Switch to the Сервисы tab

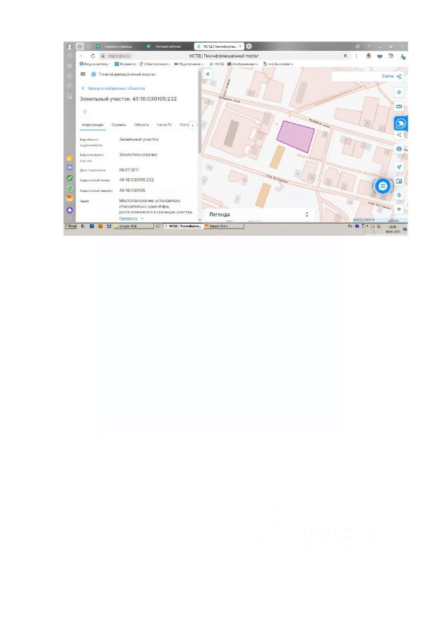pyautogui.click(x=119, y=125)
